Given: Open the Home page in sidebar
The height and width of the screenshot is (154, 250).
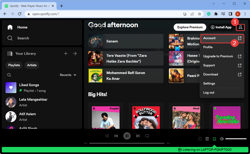Looking at the screenshot, I should click(17, 27).
